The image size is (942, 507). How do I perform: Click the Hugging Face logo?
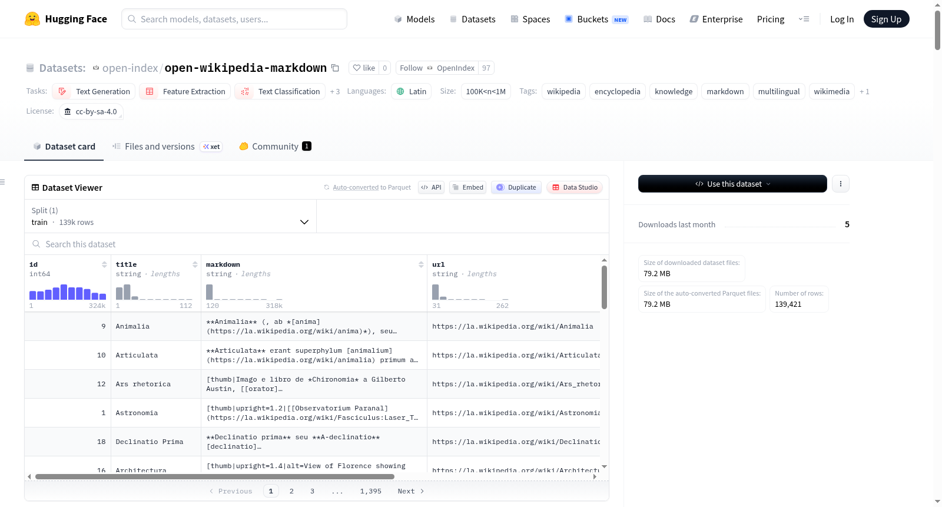point(66,19)
